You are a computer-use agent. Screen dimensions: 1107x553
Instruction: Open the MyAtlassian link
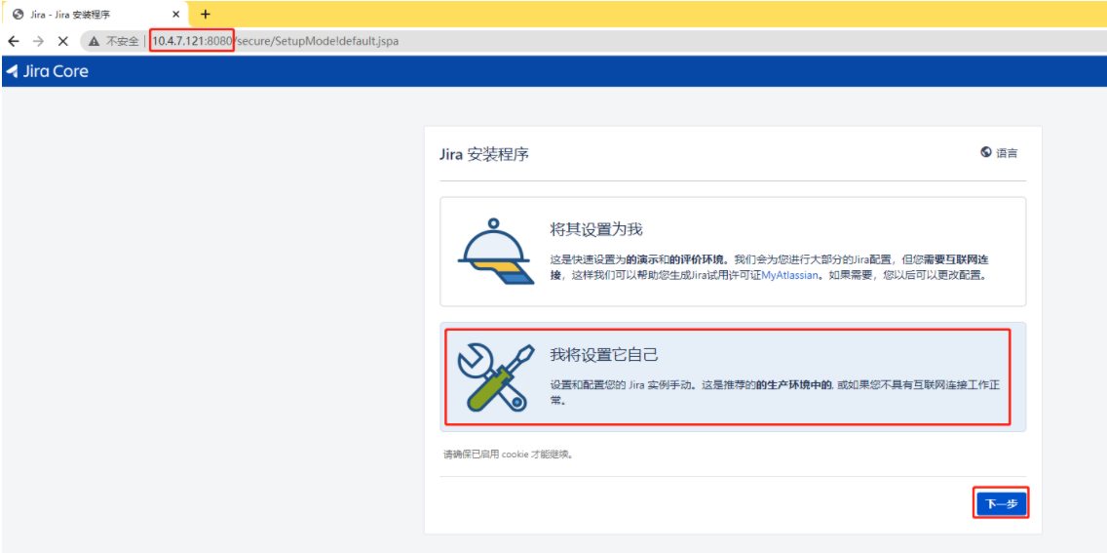pos(790,275)
